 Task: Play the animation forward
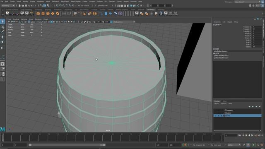[x=252, y=135]
